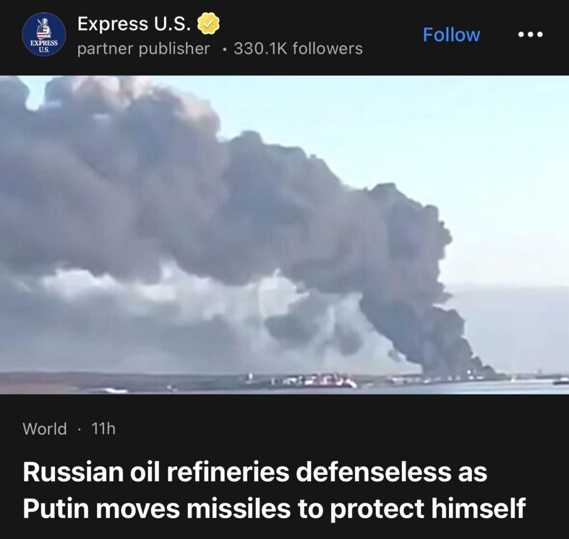Tap the partner publisher label
The image size is (569, 539).
point(143,49)
